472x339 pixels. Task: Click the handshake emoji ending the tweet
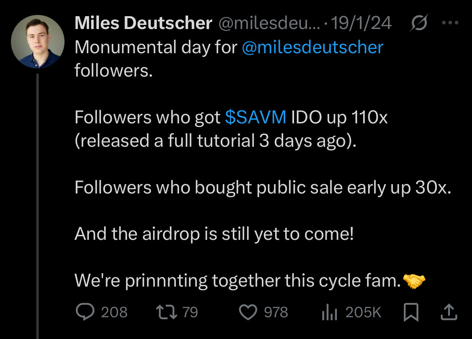pos(414,281)
